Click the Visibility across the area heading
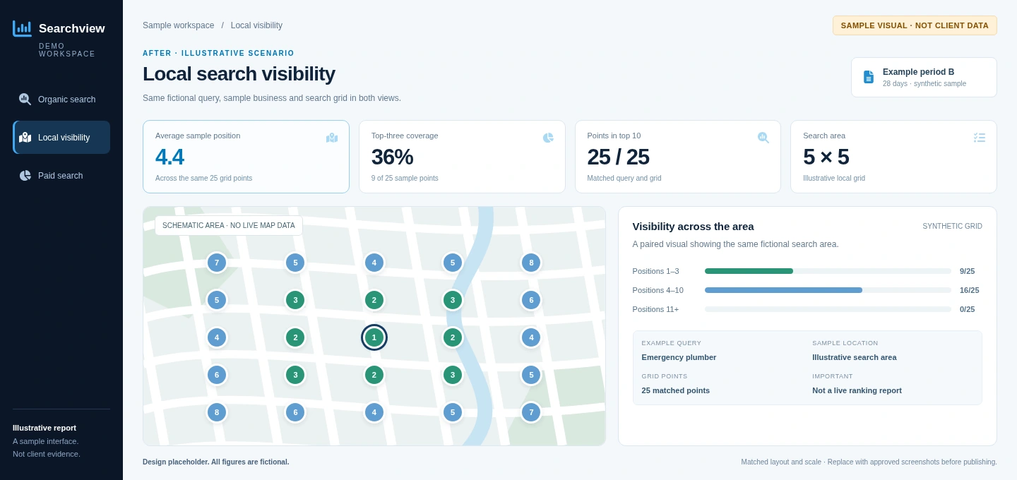Viewport: 1017px width, 480px height. (x=693, y=227)
